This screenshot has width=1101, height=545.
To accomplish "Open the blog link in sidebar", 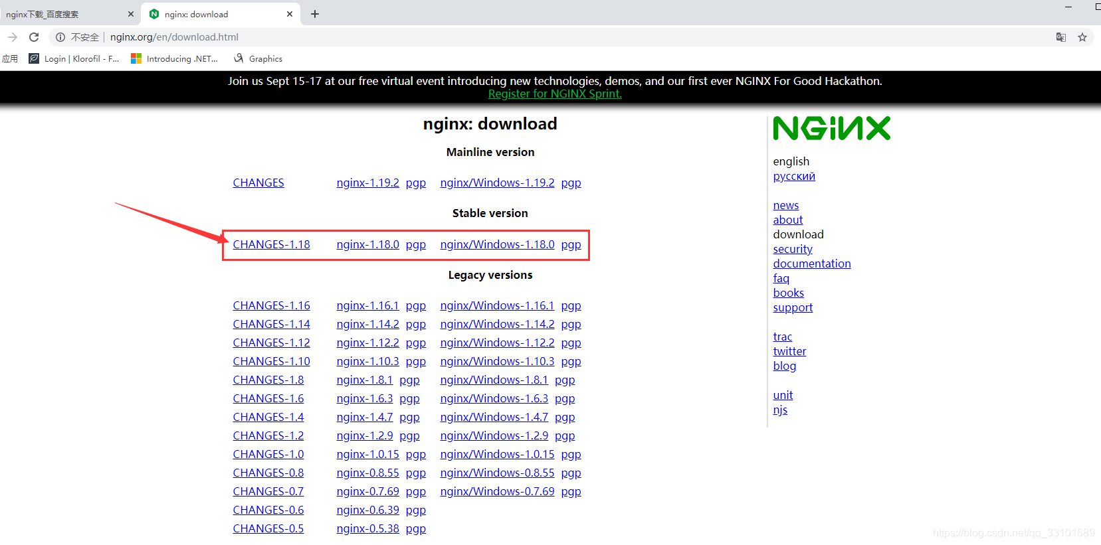I will pyautogui.click(x=785, y=366).
